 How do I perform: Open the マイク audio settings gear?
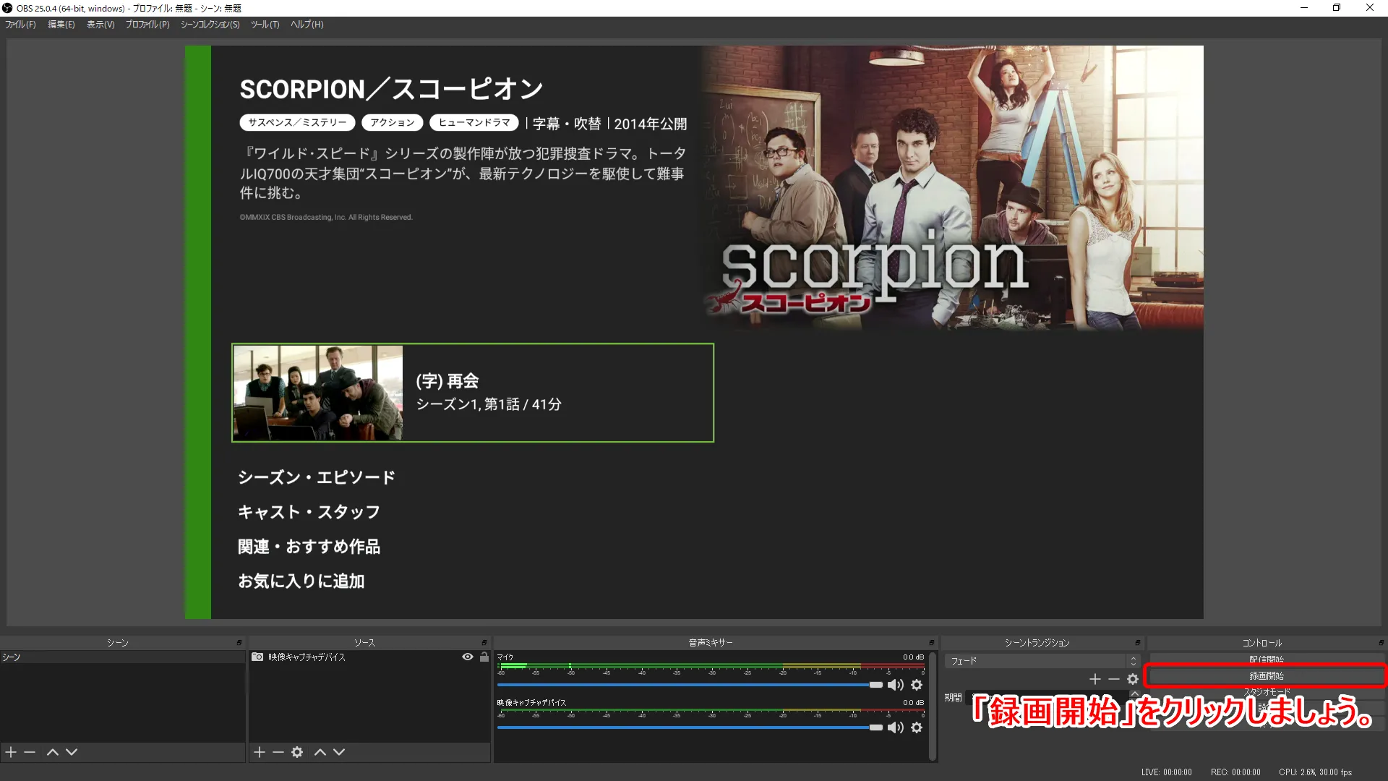917,685
